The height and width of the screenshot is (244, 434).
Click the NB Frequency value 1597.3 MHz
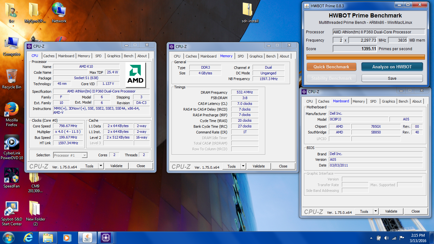pyautogui.click(x=268, y=79)
